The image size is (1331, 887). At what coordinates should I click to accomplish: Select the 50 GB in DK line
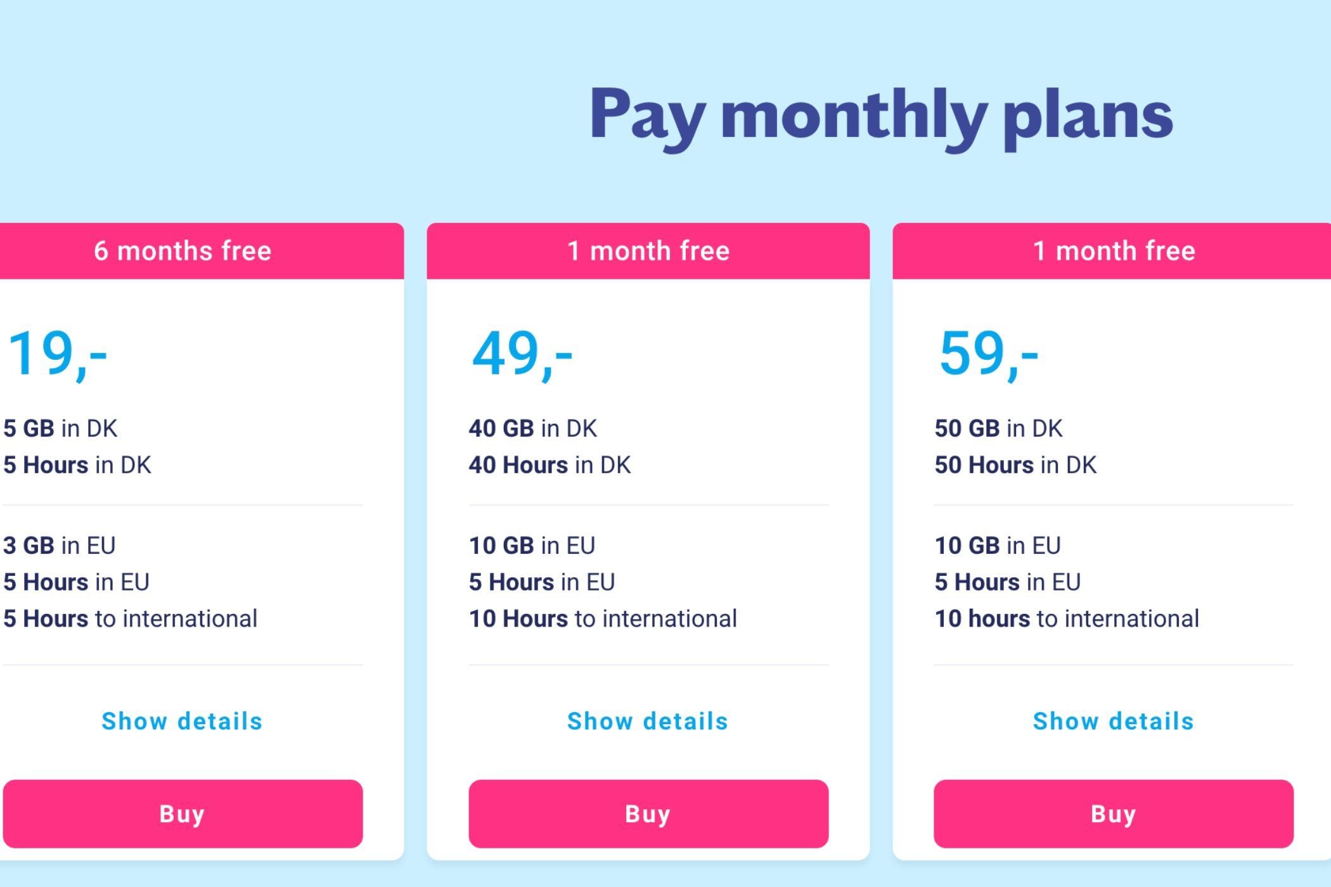998,428
